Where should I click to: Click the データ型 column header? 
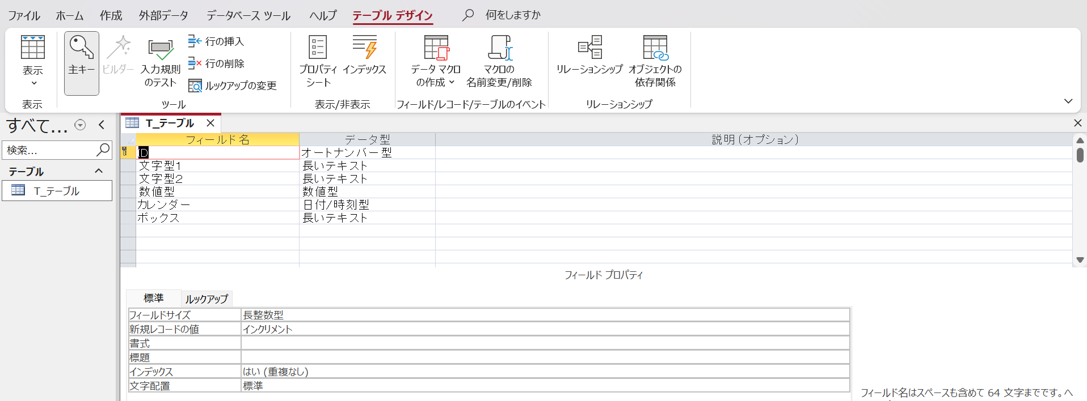[367, 139]
